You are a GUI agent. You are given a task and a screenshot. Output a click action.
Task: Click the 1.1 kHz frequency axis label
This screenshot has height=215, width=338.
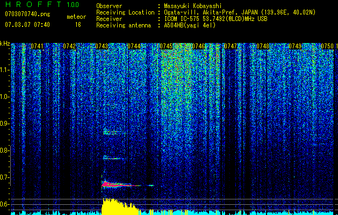click(4, 70)
